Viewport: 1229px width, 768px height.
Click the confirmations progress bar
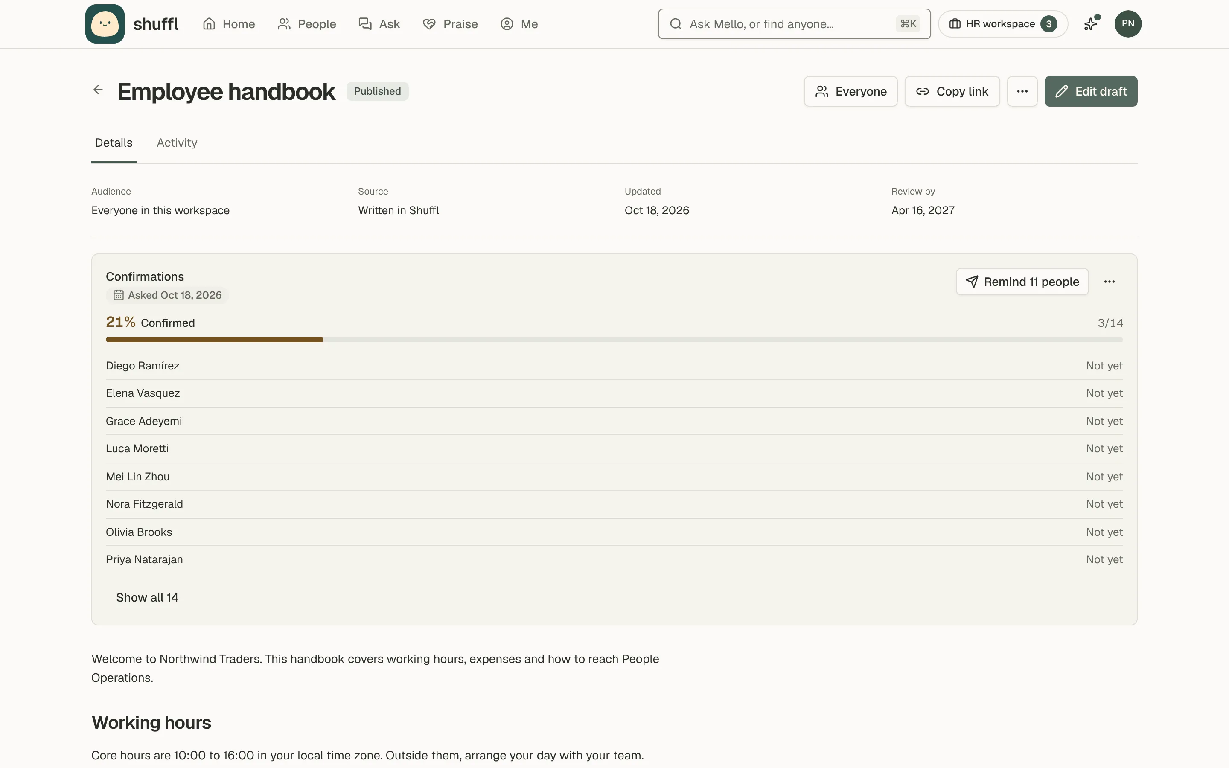click(x=614, y=340)
